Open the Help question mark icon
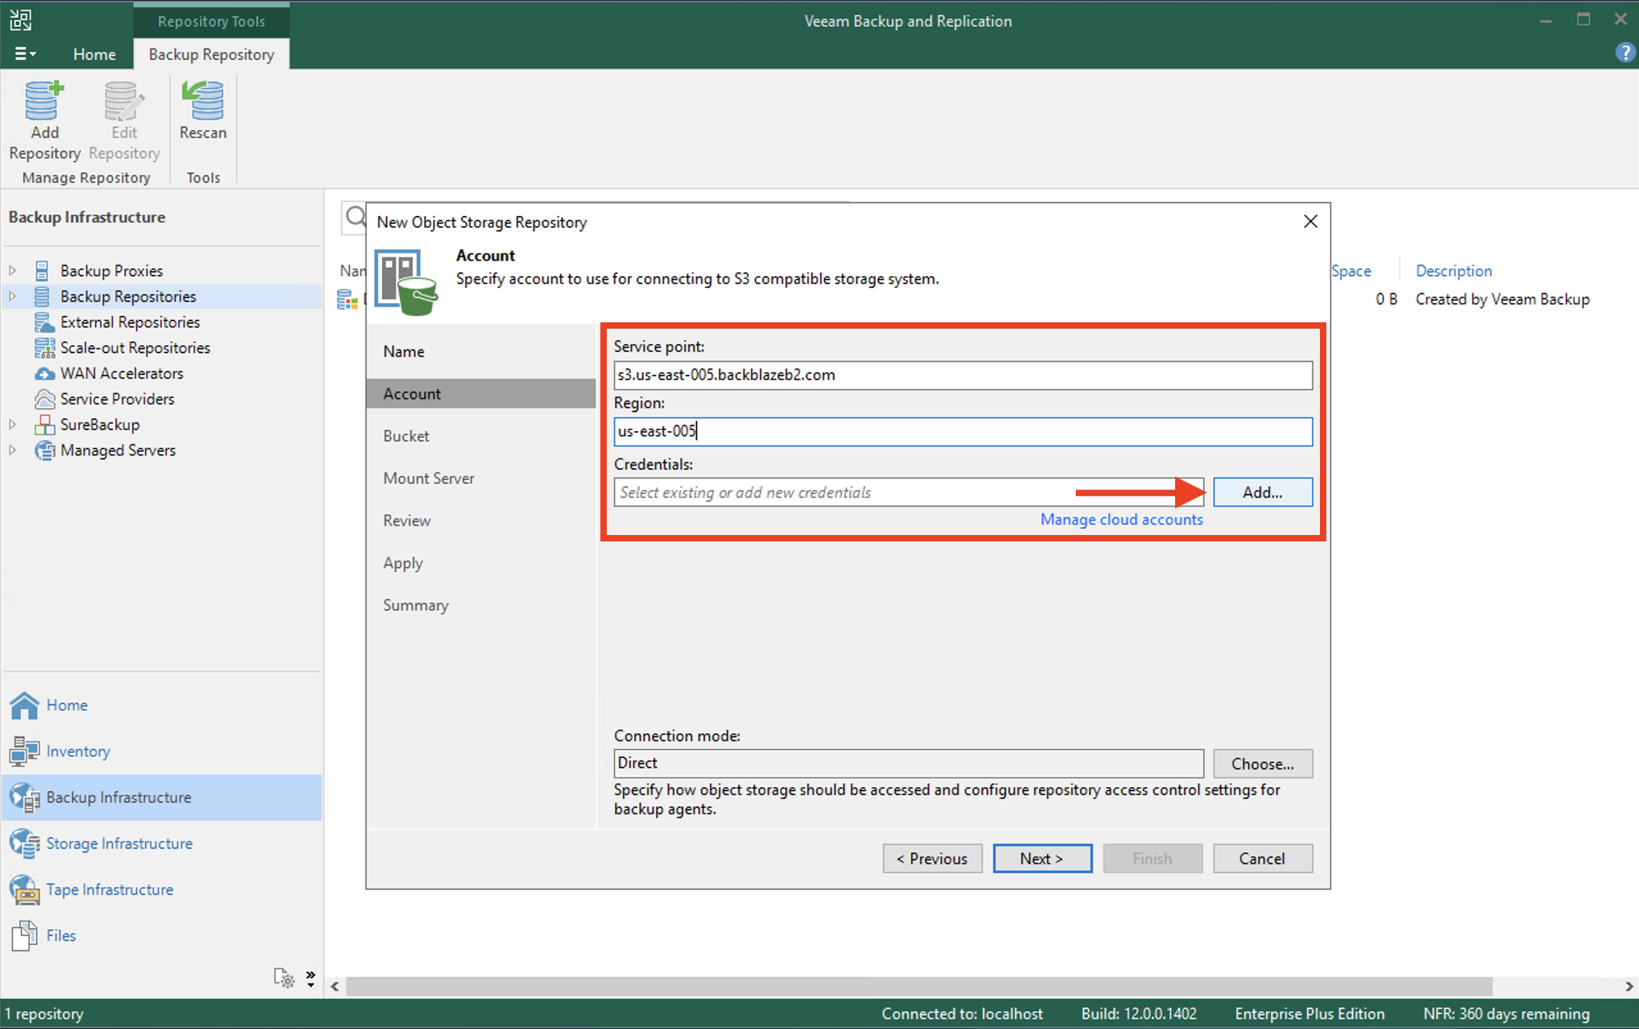 (x=1625, y=53)
